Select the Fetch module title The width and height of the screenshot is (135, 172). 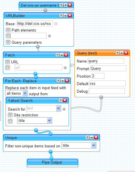pos(10,55)
